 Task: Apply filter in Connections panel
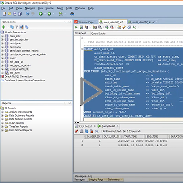coord(16,27)
